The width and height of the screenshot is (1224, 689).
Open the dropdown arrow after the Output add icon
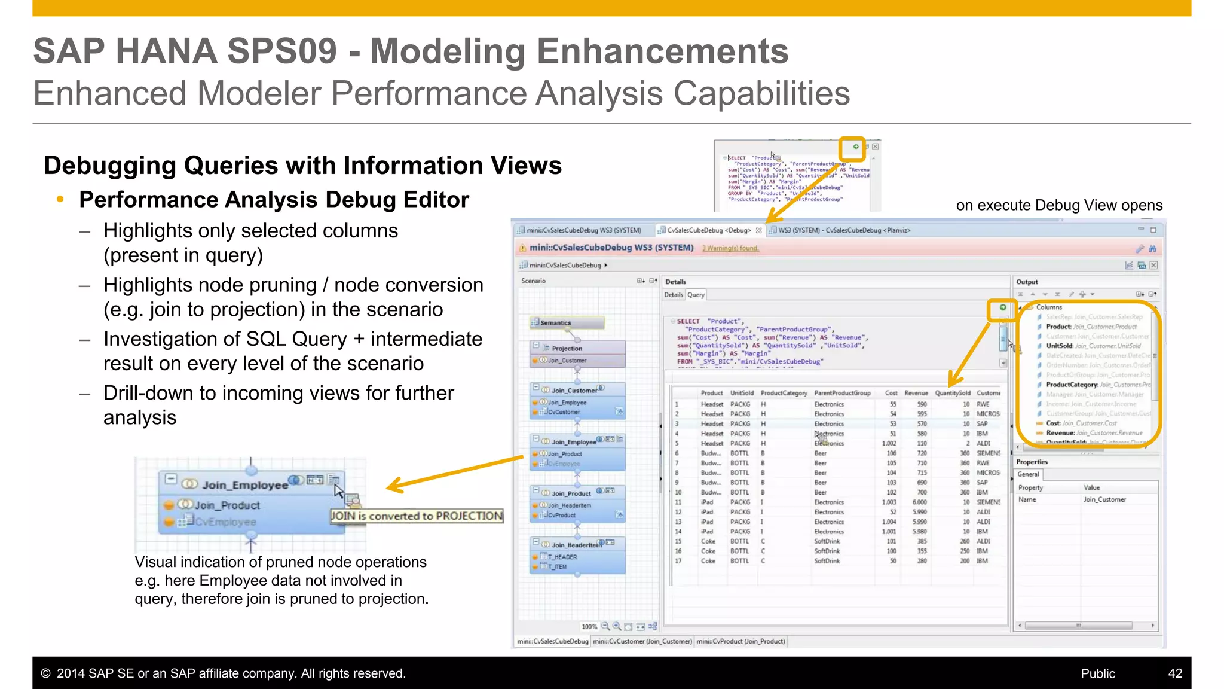pyautogui.click(x=1093, y=294)
